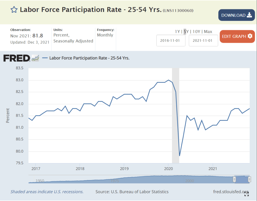Select the 1Y time range
This screenshot has height=201, width=257.
point(177,31)
